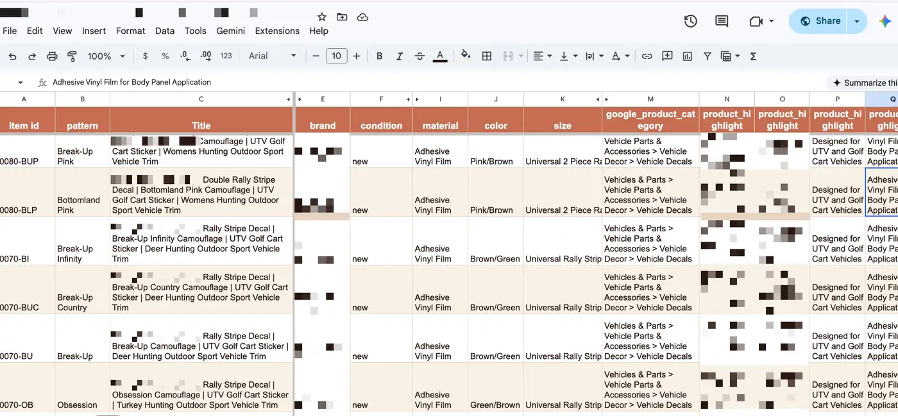Open the View menu
The image size is (898, 416).
(x=62, y=31)
